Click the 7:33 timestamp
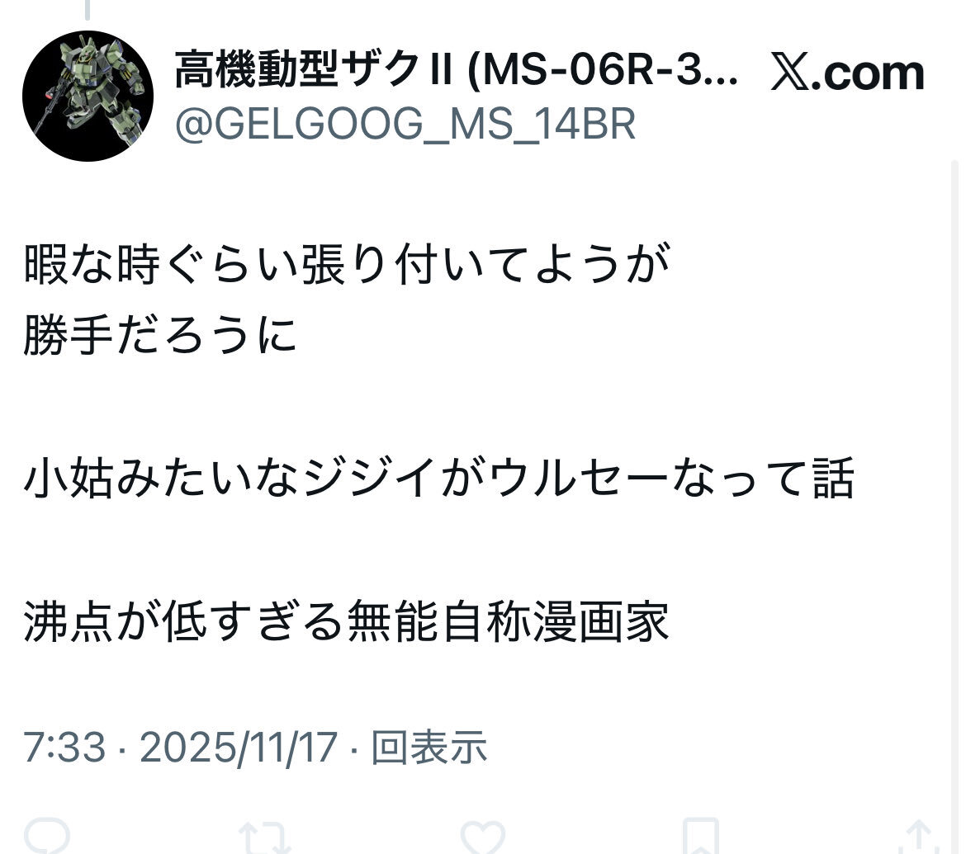 [64, 748]
